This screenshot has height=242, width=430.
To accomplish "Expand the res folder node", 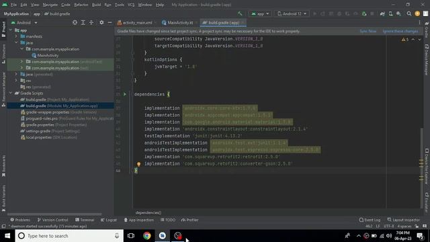I will tap(16, 81).
